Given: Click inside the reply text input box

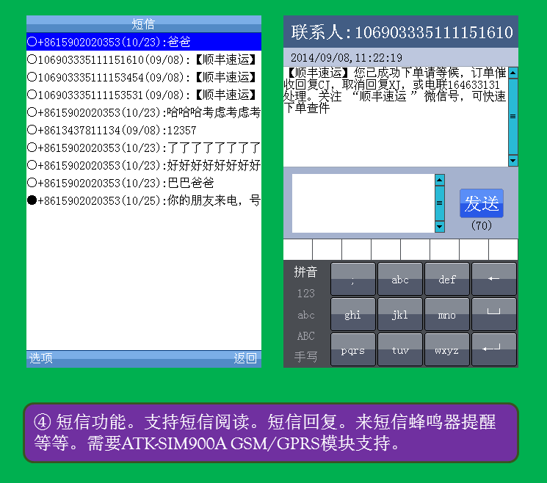Looking at the screenshot, I should (x=363, y=203).
